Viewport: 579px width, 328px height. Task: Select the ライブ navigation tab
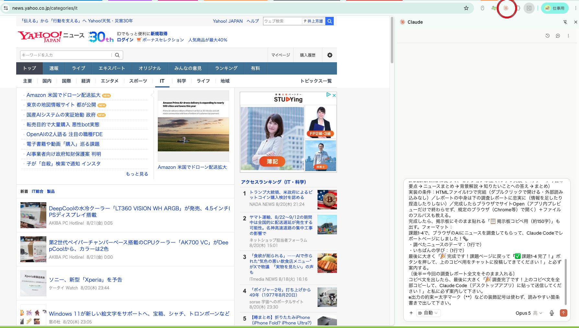click(78, 68)
